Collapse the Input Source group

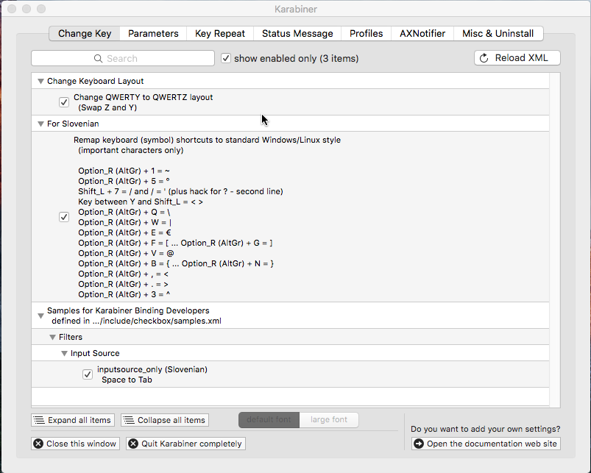64,353
